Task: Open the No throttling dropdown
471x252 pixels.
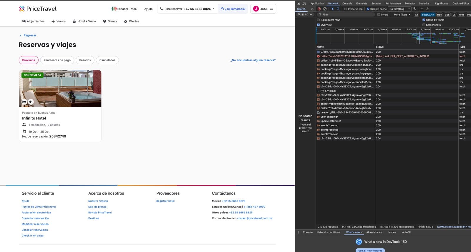Action: 400,9
